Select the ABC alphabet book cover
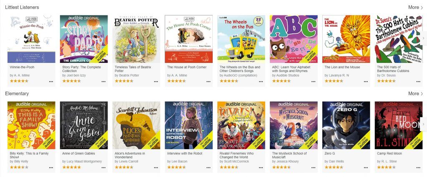427x177 pixels. [x=294, y=39]
